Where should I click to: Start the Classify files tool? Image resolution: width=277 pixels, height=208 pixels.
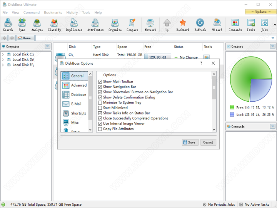[x=54, y=25]
